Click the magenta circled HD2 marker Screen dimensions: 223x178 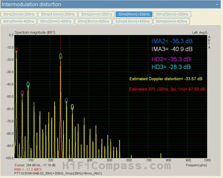pyautogui.click(x=22, y=93)
